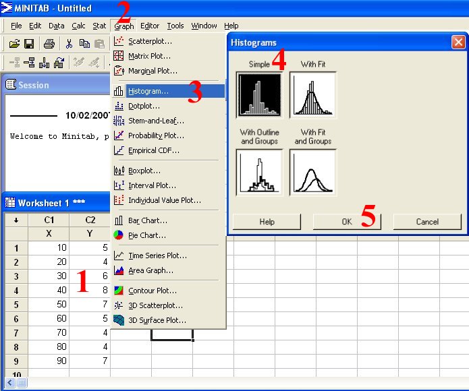The width and height of the screenshot is (469, 391).
Task: Select the With Fit histogram thumbnail
Action: coord(313,95)
